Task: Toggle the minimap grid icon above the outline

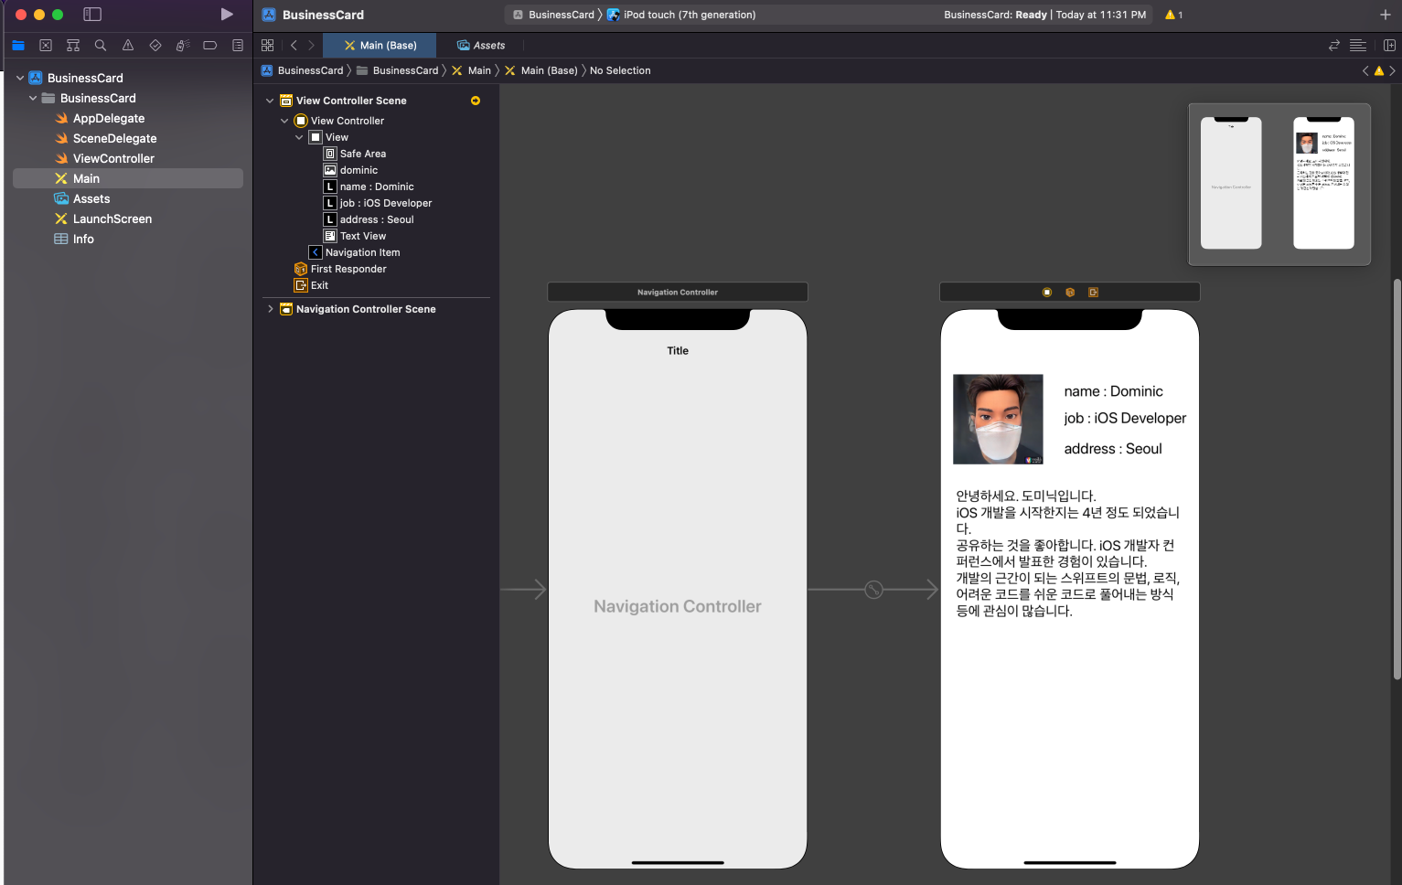Action: coord(267,44)
